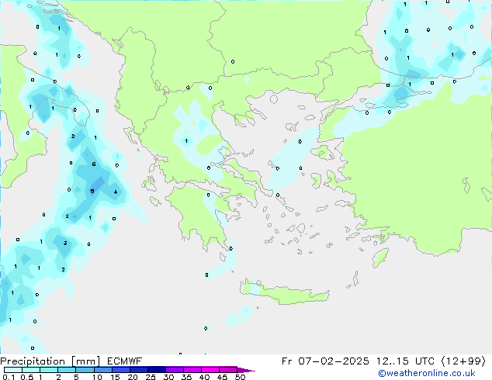Select the 35–40 mm legend swatch
Viewport: 492px width, 380px height.
click(x=192, y=370)
